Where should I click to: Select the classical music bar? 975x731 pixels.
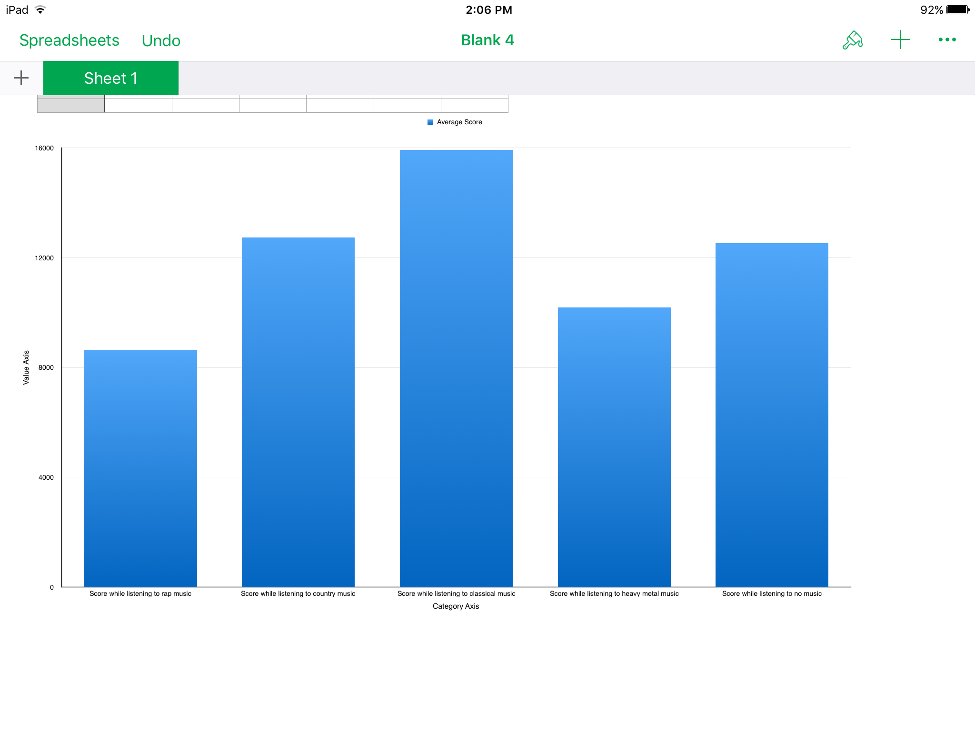click(x=456, y=368)
